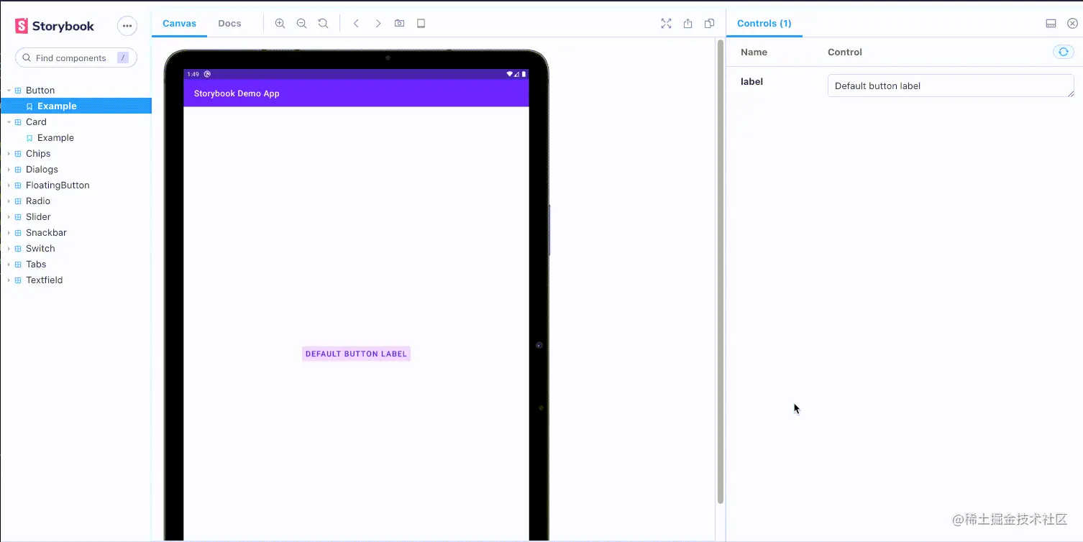The width and height of the screenshot is (1083, 542).
Task: Click the zoom in toolbar icon
Action: coord(280,24)
